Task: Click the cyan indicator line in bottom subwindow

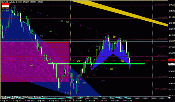Action: pyautogui.click(x=66, y=98)
